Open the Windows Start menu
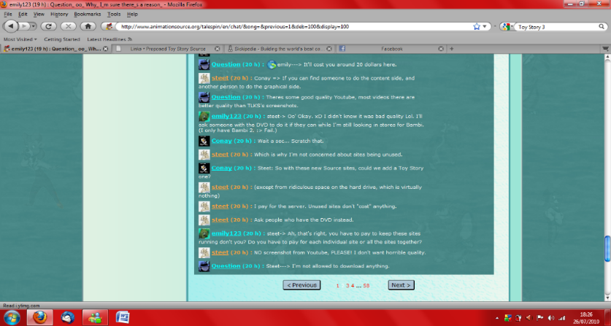The width and height of the screenshot is (611, 326). tap(11, 317)
